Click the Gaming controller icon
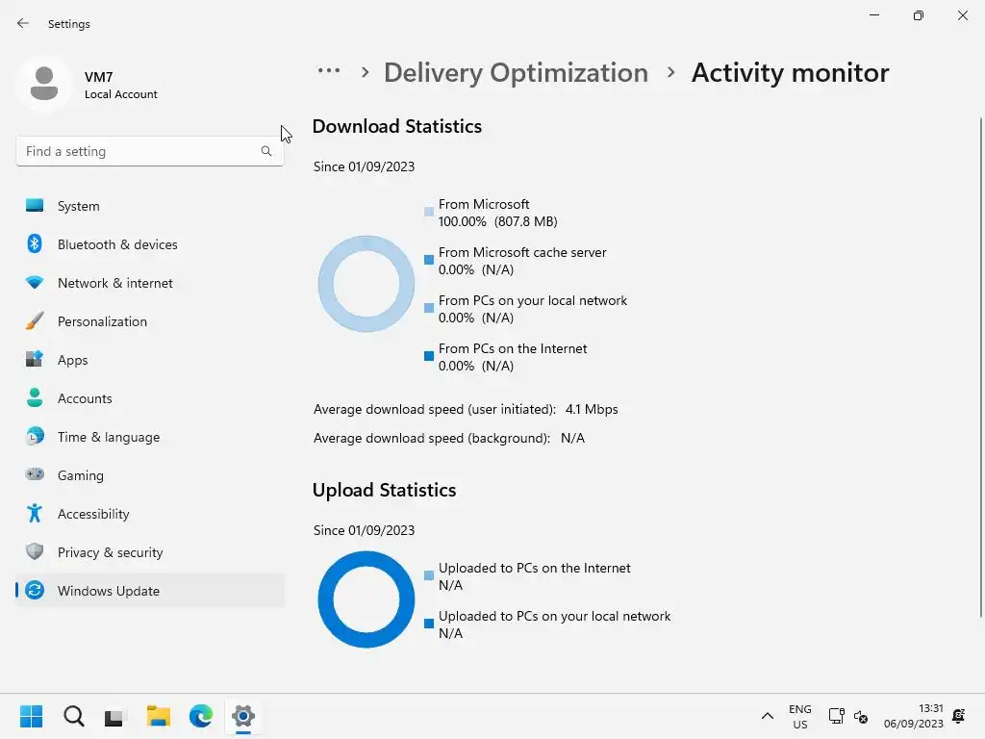 (x=35, y=475)
